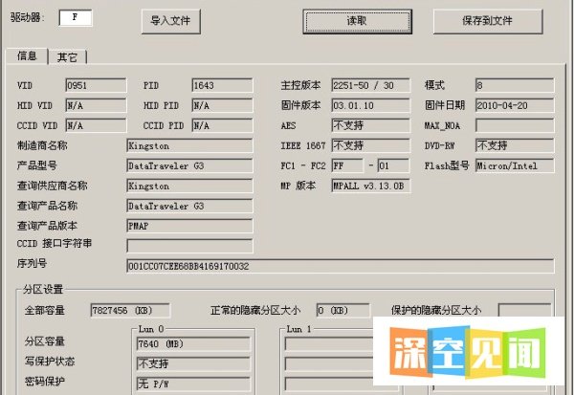The image size is (574, 395).
Task: Click the 正常的隐藏分区大小 field 0 (KB)
Action: (x=342, y=311)
